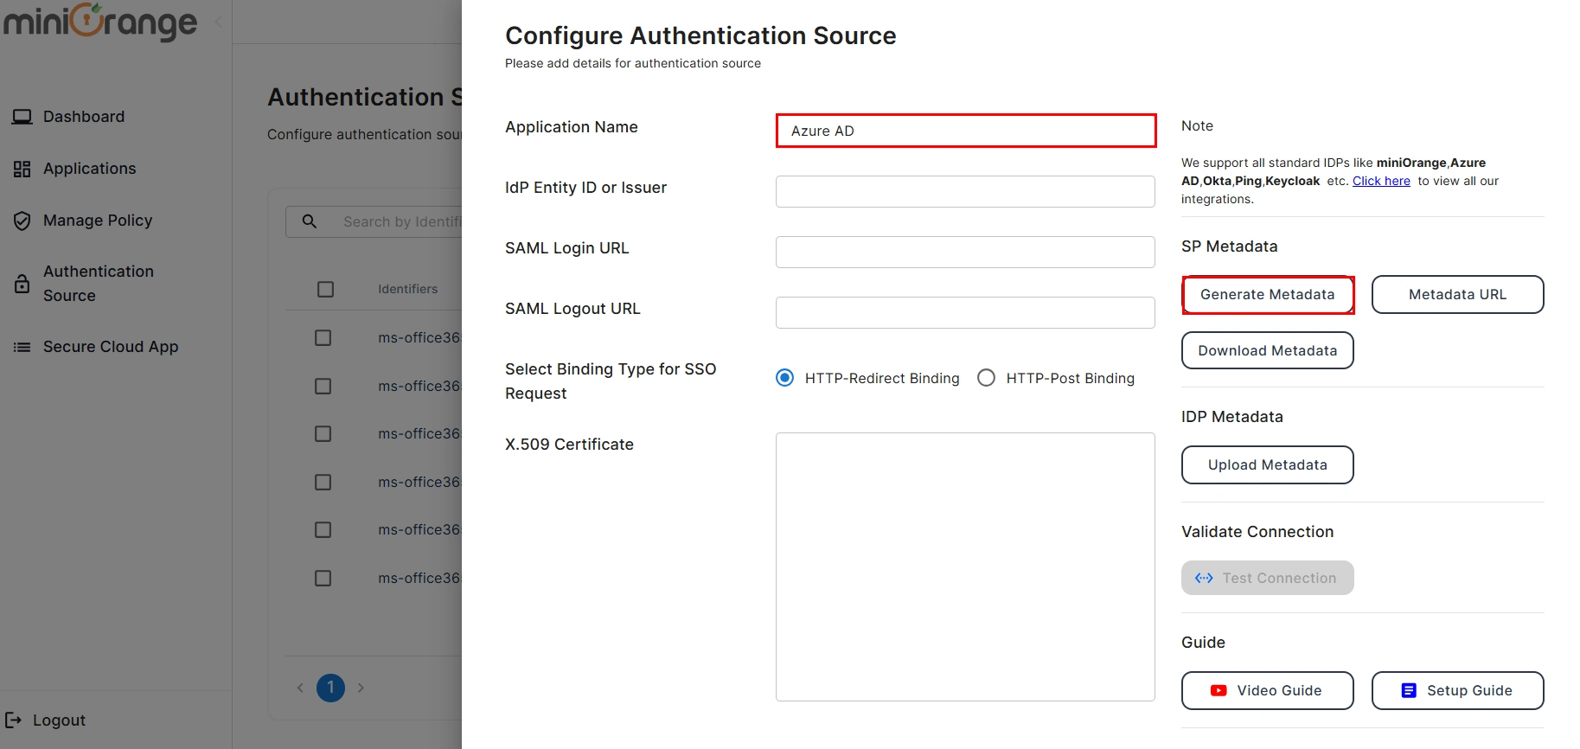Open the Video Guide button
Viewport: 1580px width, 749px height.
coord(1268,691)
